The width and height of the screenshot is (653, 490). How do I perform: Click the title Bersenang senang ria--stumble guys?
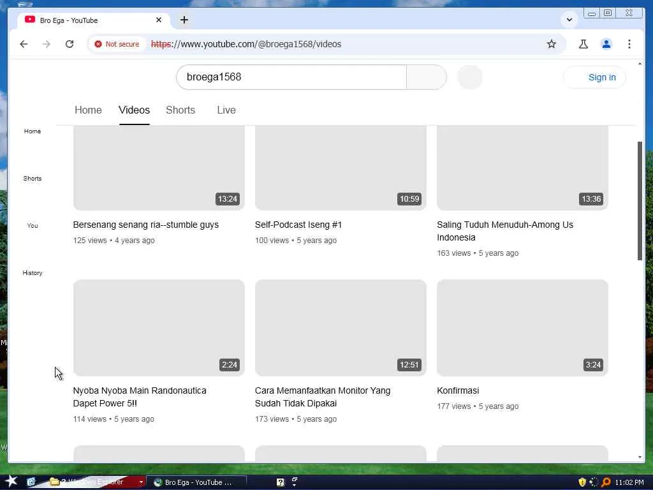click(146, 225)
